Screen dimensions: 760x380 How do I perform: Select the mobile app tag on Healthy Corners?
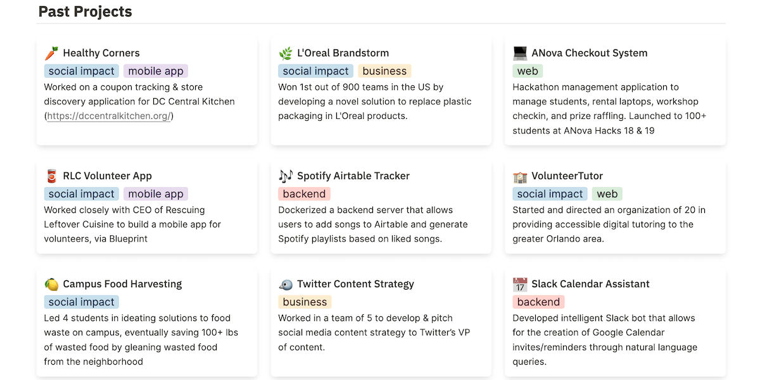(156, 71)
